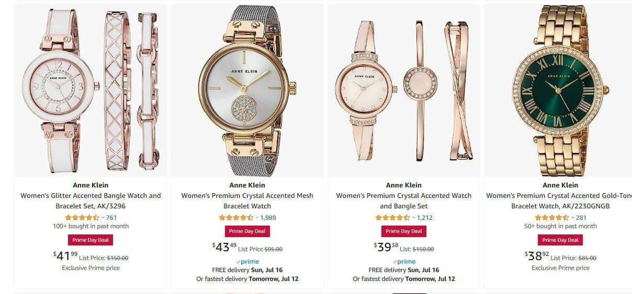Open the 1,989 reviews link

(268, 218)
